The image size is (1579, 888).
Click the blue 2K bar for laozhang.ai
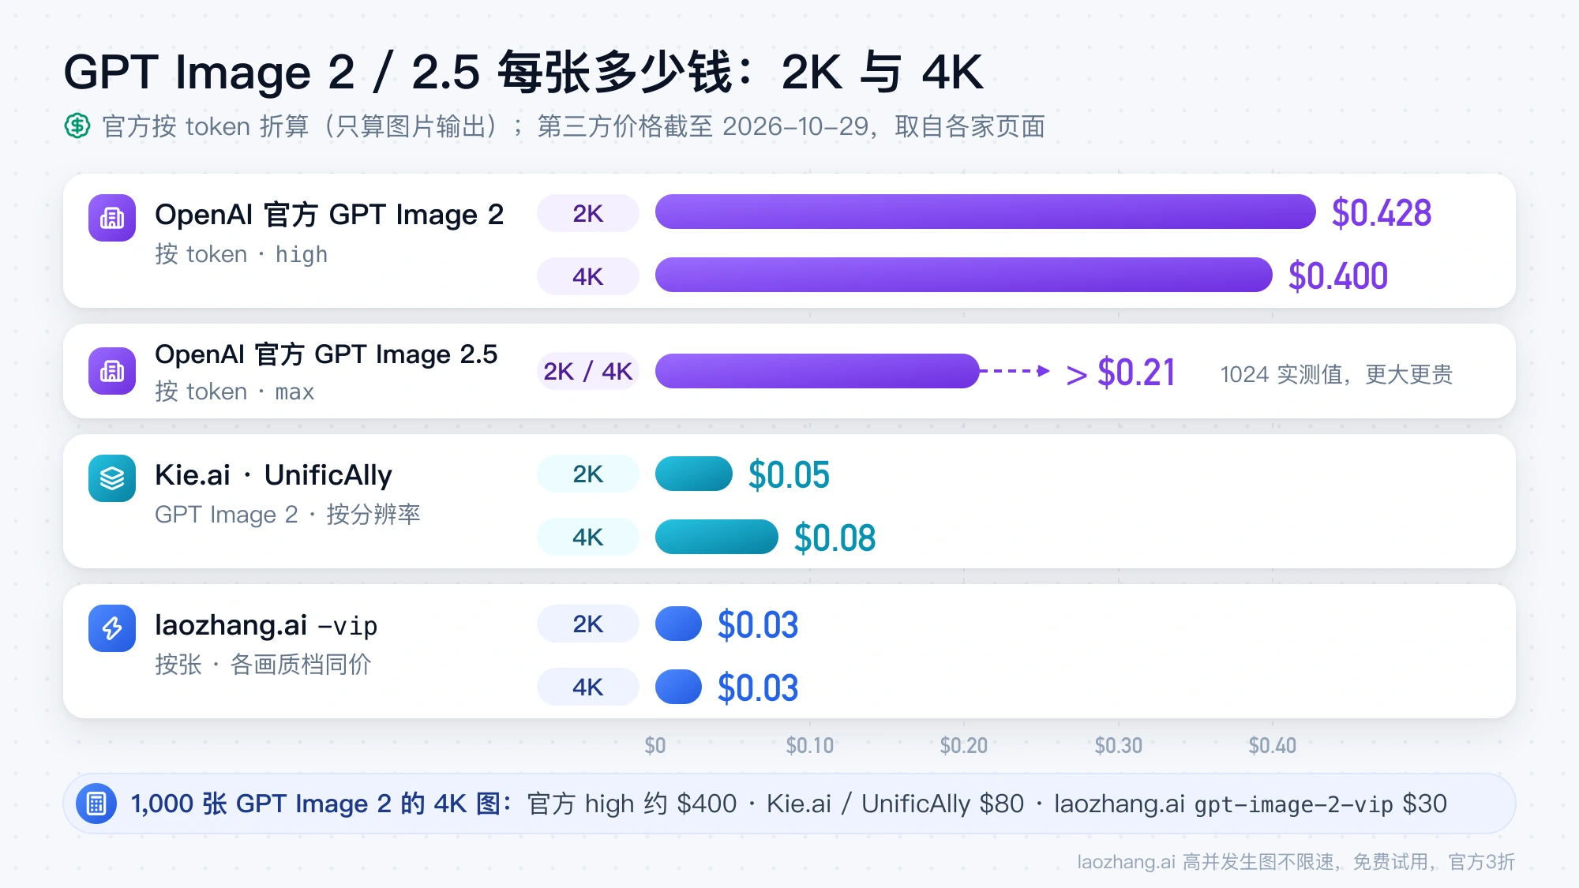pyautogui.click(x=679, y=624)
